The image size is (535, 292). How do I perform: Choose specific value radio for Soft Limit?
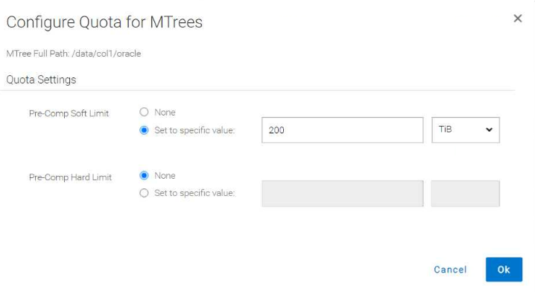click(x=144, y=130)
